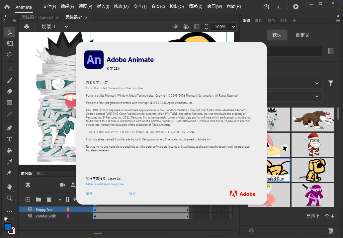Select the Asset Warp pin tool

tap(10, 173)
